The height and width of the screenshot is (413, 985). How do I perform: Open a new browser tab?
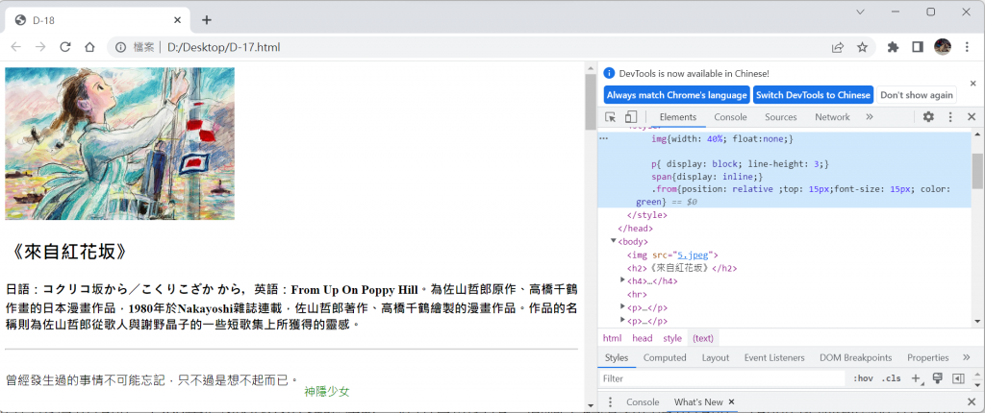(x=207, y=20)
